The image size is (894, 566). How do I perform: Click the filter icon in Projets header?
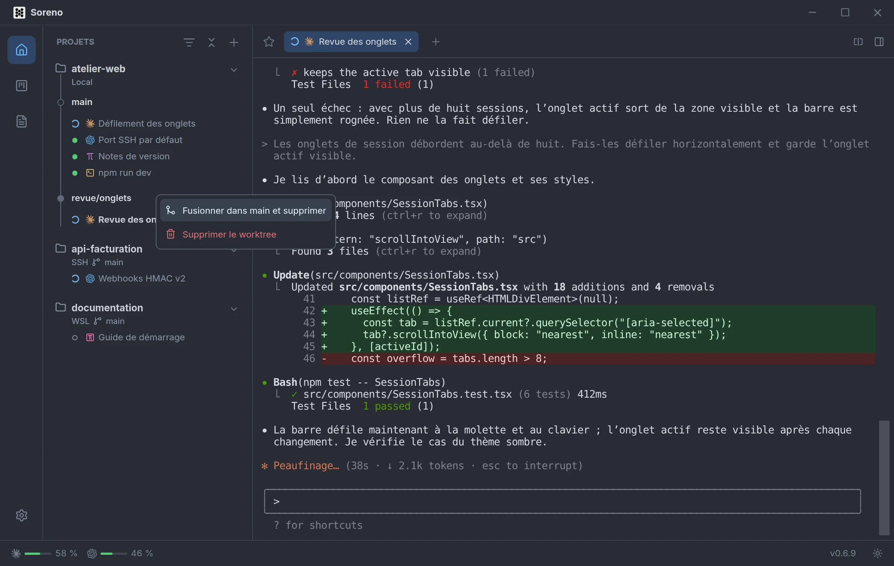[x=189, y=42]
